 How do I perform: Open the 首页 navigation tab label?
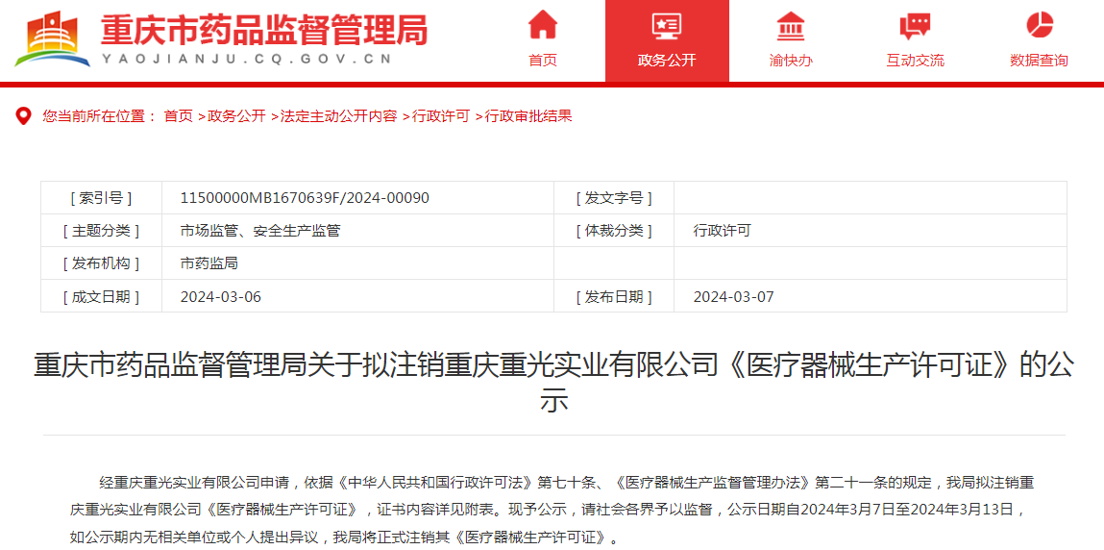[x=542, y=61]
